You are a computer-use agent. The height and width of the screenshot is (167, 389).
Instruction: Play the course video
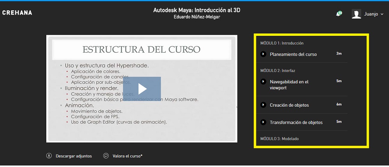point(142,89)
